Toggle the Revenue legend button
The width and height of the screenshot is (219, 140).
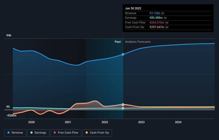[x=15, y=133]
